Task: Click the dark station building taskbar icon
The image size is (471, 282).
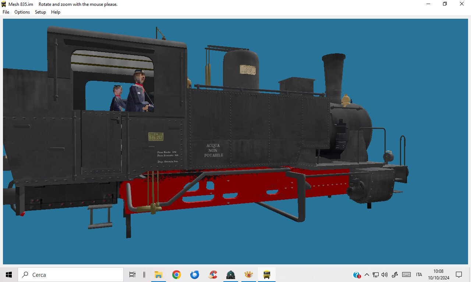Action: click(x=231, y=275)
